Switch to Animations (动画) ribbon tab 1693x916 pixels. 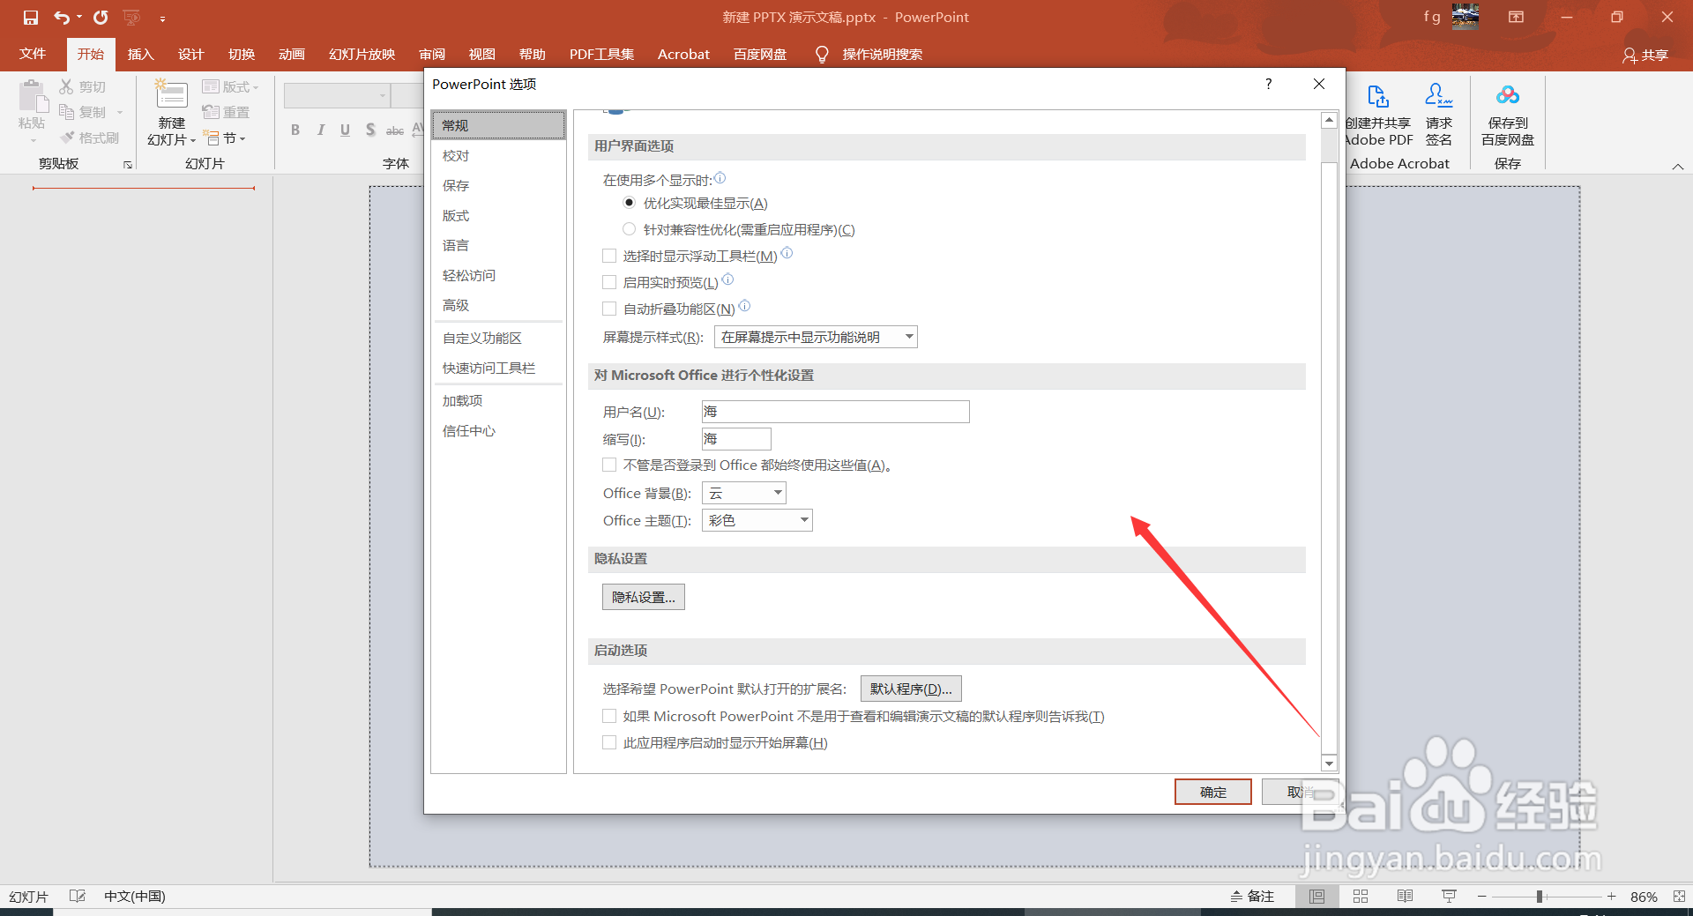click(x=291, y=55)
